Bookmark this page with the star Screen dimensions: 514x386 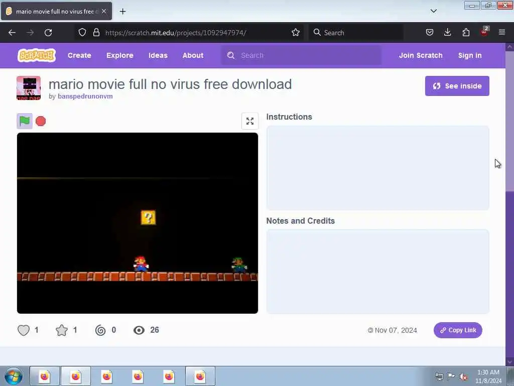click(295, 33)
